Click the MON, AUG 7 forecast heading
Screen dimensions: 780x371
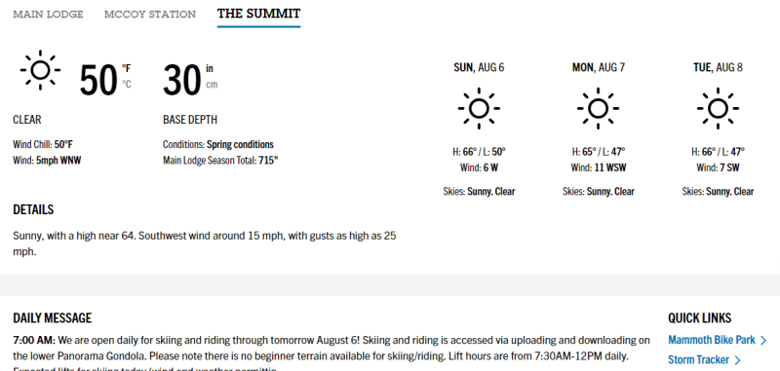(x=598, y=67)
